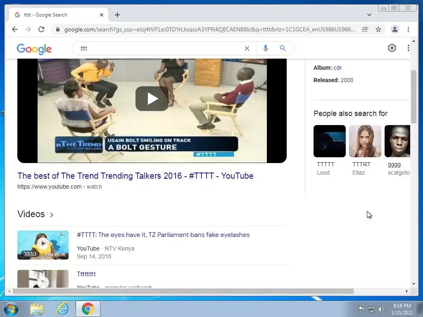Share this page using the share icon
The width and height of the screenshot is (423, 317).
click(x=365, y=29)
